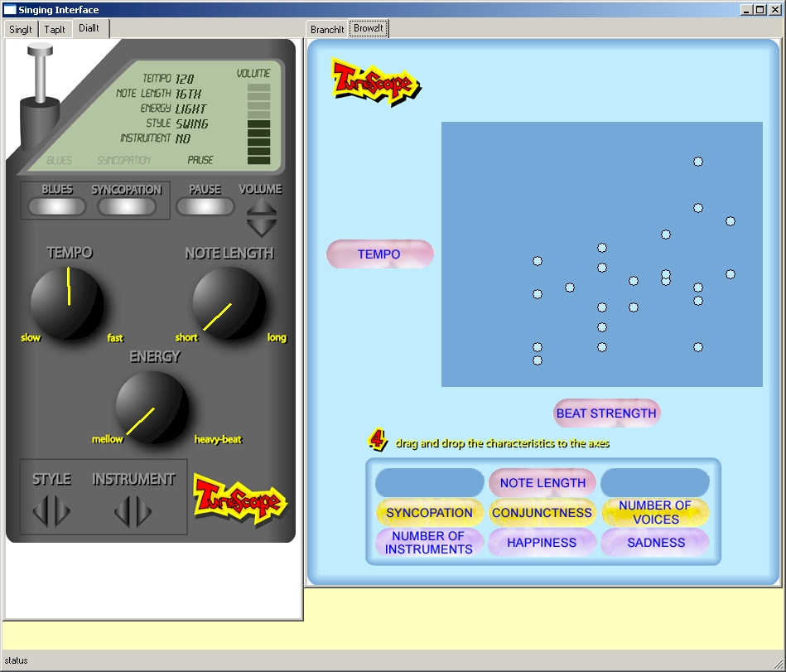
Task: Click the TuneScope logo on the dial panel
Action: [x=239, y=500]
